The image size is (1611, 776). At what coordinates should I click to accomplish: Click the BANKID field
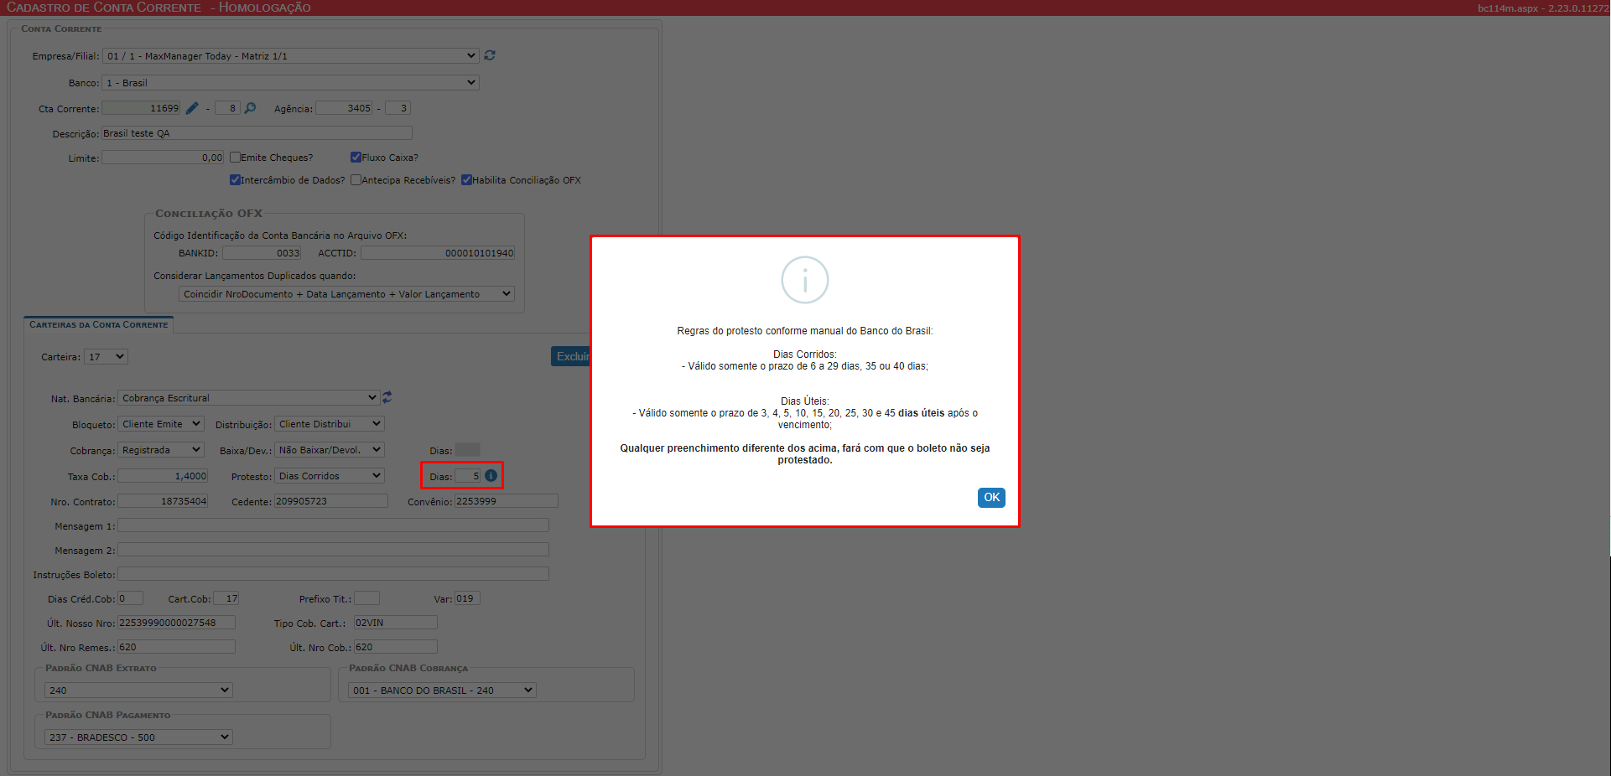(x=262, y=253)
